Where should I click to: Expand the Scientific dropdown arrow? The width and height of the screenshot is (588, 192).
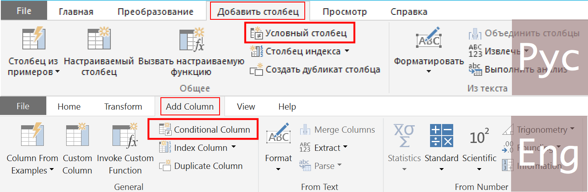coord(479,169)
